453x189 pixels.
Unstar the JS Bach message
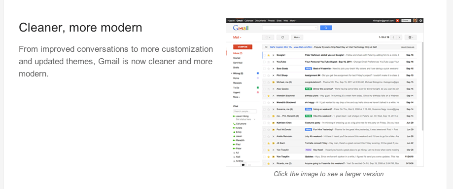[x=268, y=143]
